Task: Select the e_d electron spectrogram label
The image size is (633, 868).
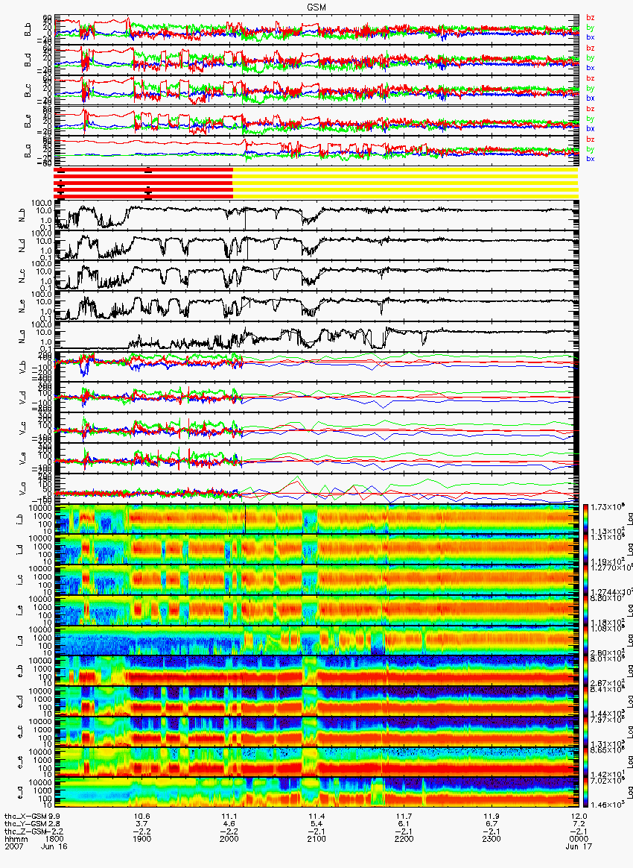Action: [x=19, y=702]
